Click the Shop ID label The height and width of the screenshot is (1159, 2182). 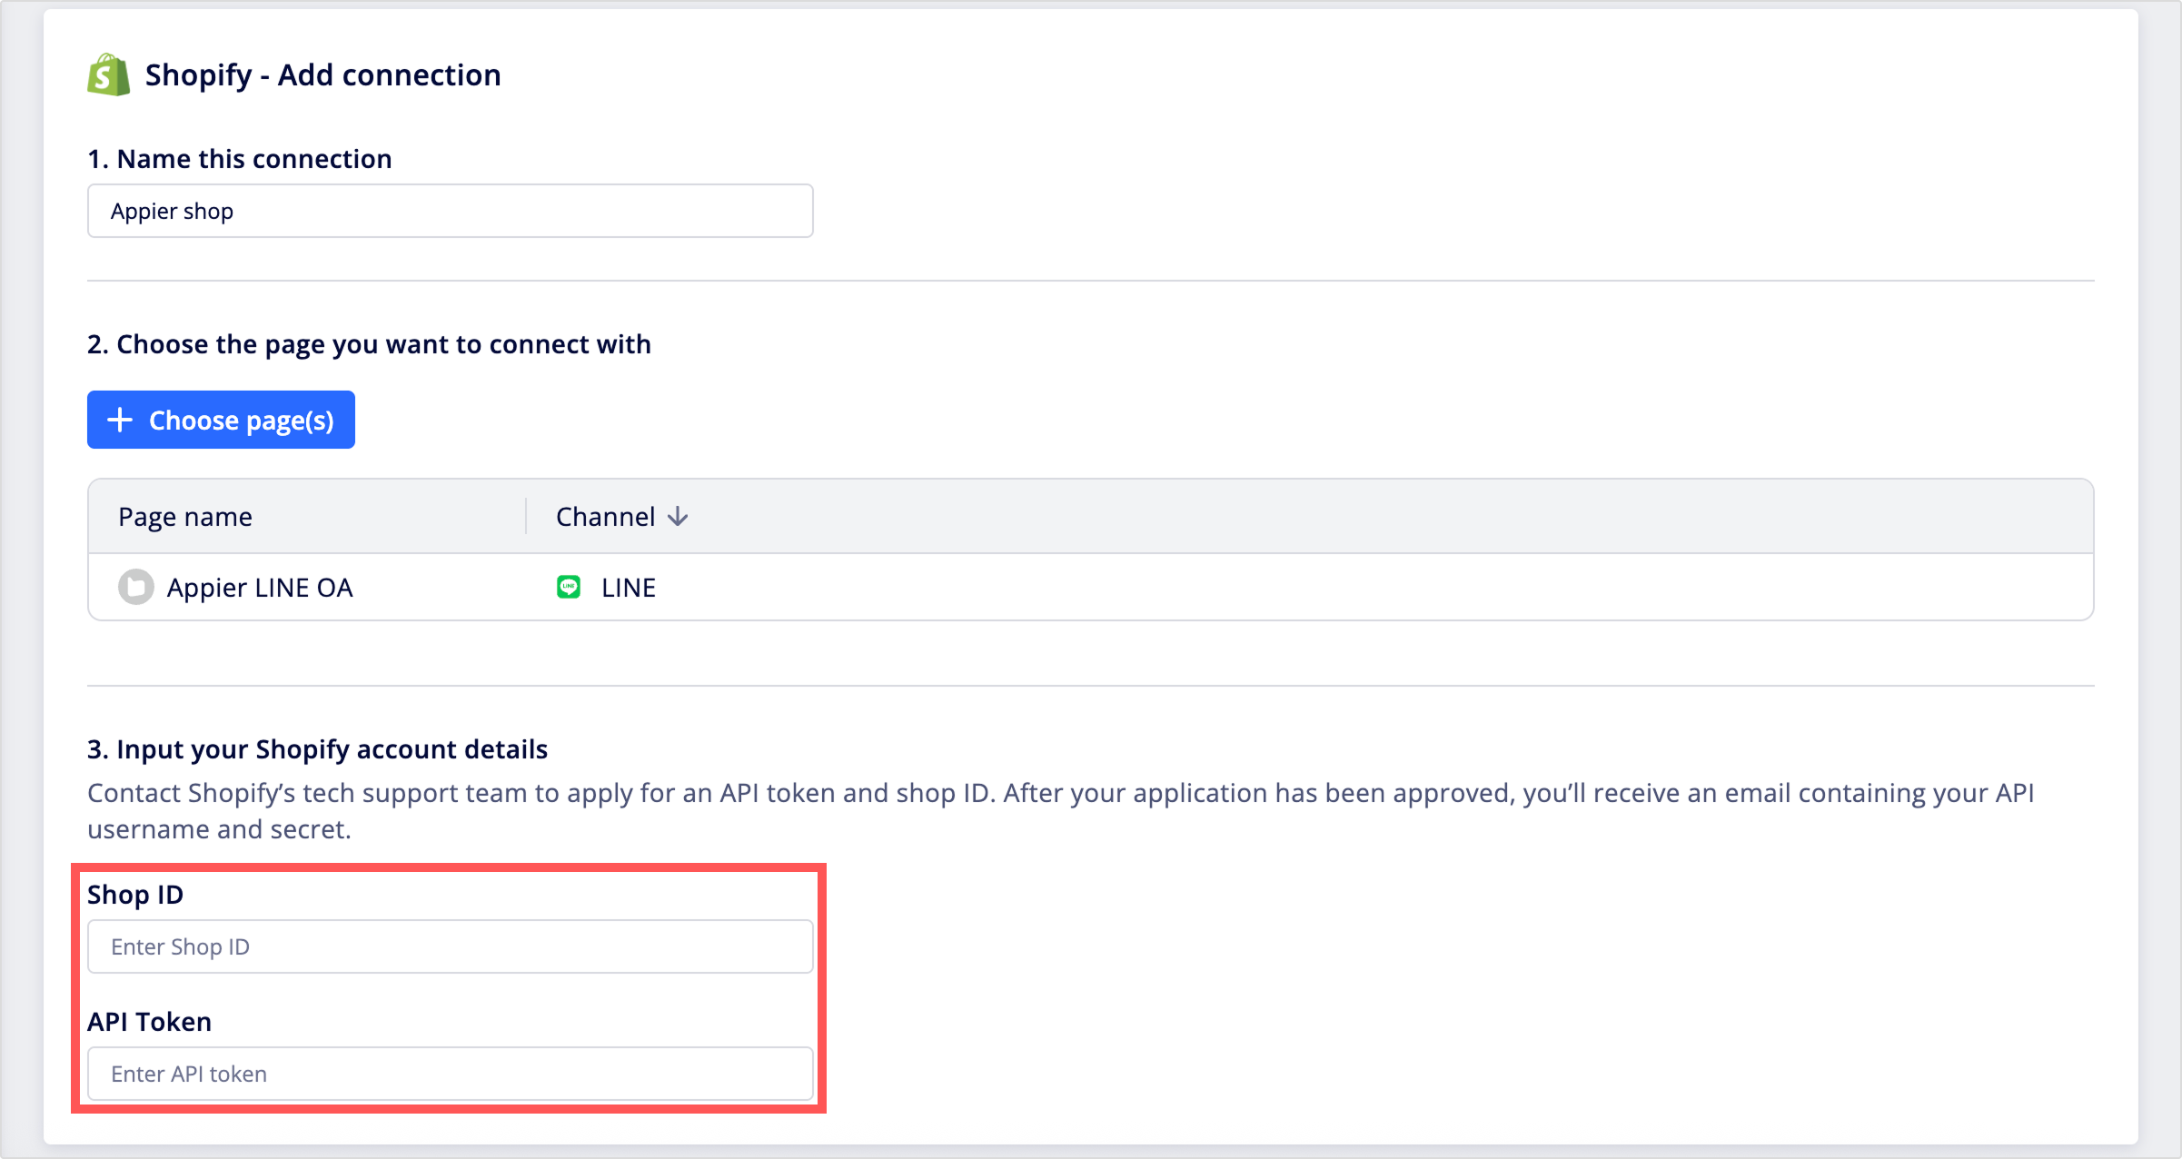coord(135,895)
